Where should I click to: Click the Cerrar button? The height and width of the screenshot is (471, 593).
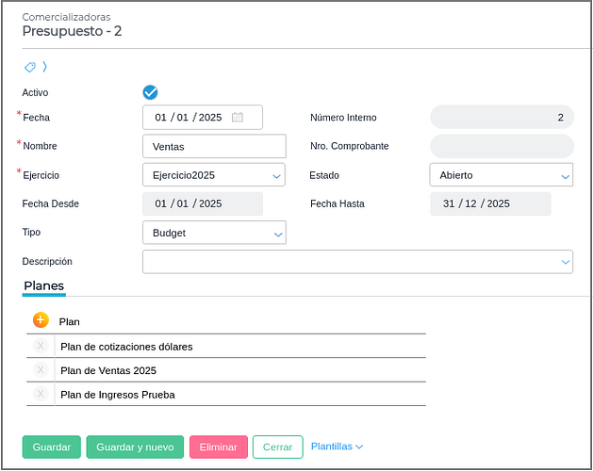pos(277,447)
